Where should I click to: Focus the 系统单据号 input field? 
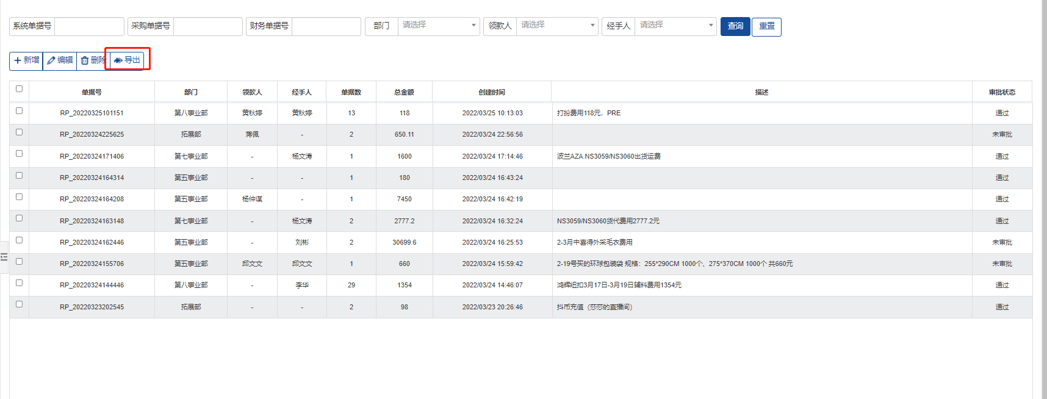click(89, 26)
